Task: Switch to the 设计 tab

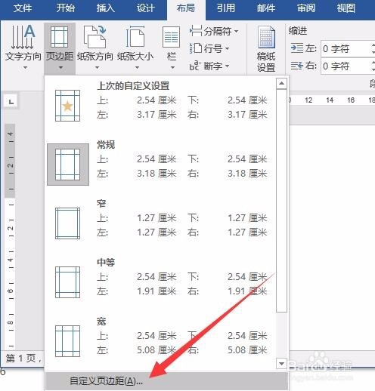Action: point(145,8)
